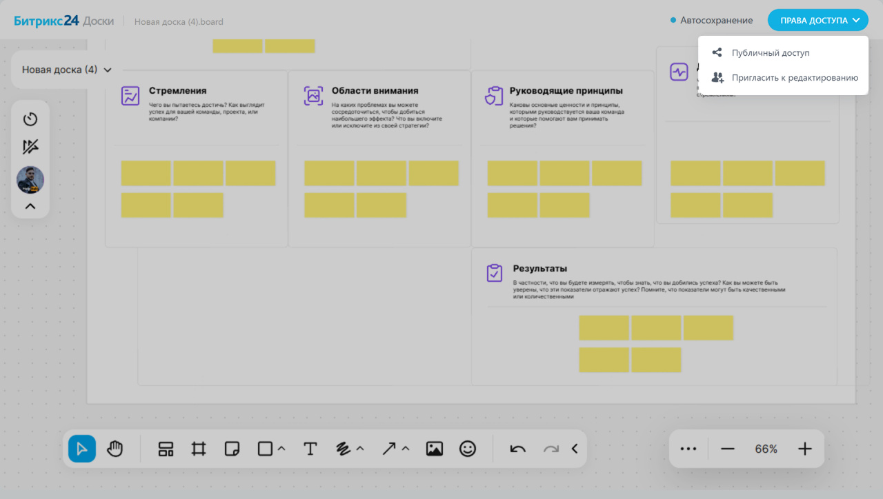Viewport: 883px width, 499px height.
Task: Redo the last undone action
Action: click(551, 449)
